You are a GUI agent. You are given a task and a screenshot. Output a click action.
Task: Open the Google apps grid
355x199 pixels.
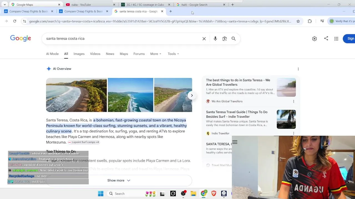tap(336, 39)
